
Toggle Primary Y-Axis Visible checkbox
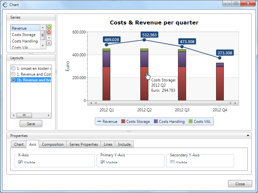[x=103, y=162]
